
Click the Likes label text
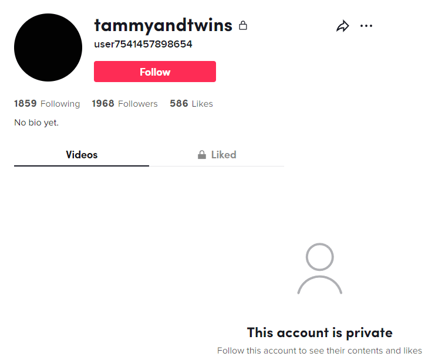(202, 104)
